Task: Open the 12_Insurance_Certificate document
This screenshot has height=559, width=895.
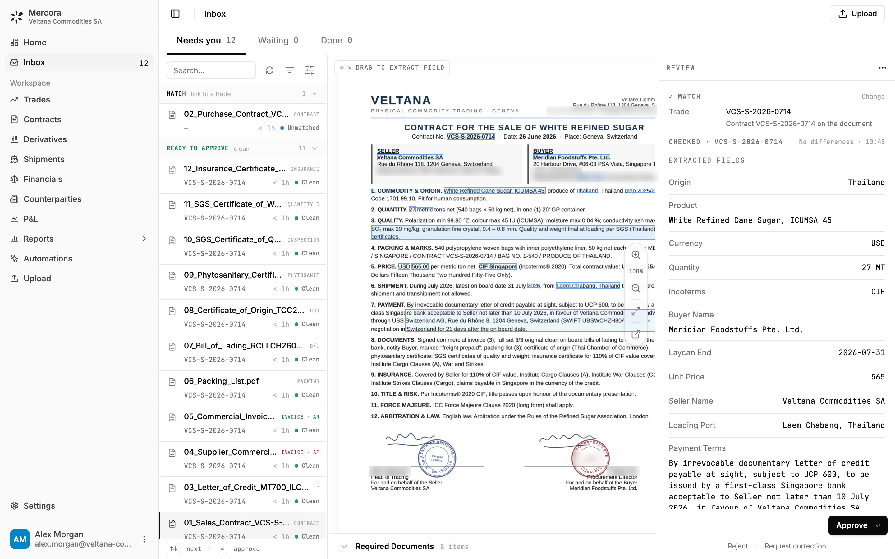Action: click(243, 175)
